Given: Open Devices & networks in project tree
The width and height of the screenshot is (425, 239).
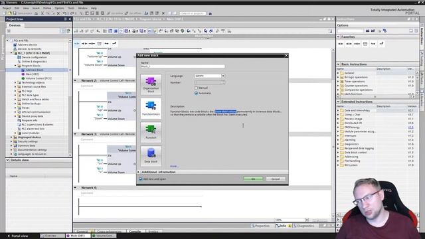Looking at the screenshot, I should (x=29, y=48).
